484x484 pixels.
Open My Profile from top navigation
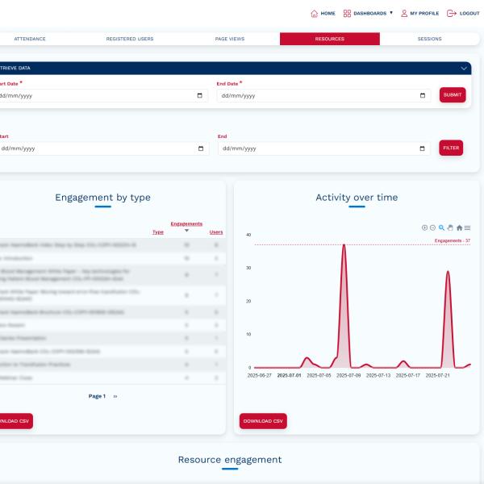pos(419,14)
